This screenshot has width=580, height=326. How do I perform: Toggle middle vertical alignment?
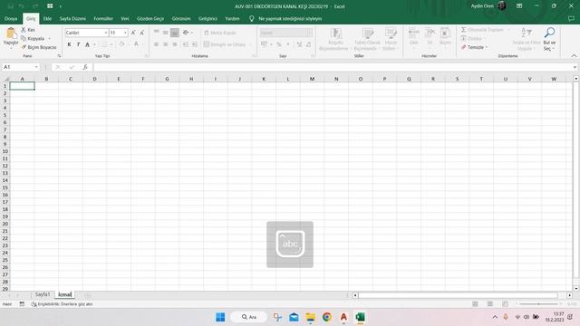click(165, 33)
